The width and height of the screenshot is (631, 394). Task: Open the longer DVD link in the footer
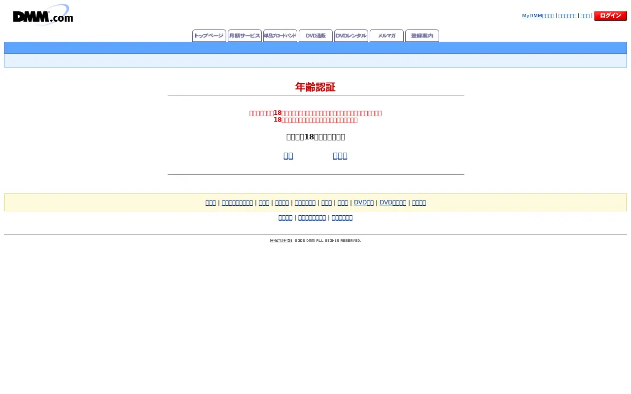[393, 202]
